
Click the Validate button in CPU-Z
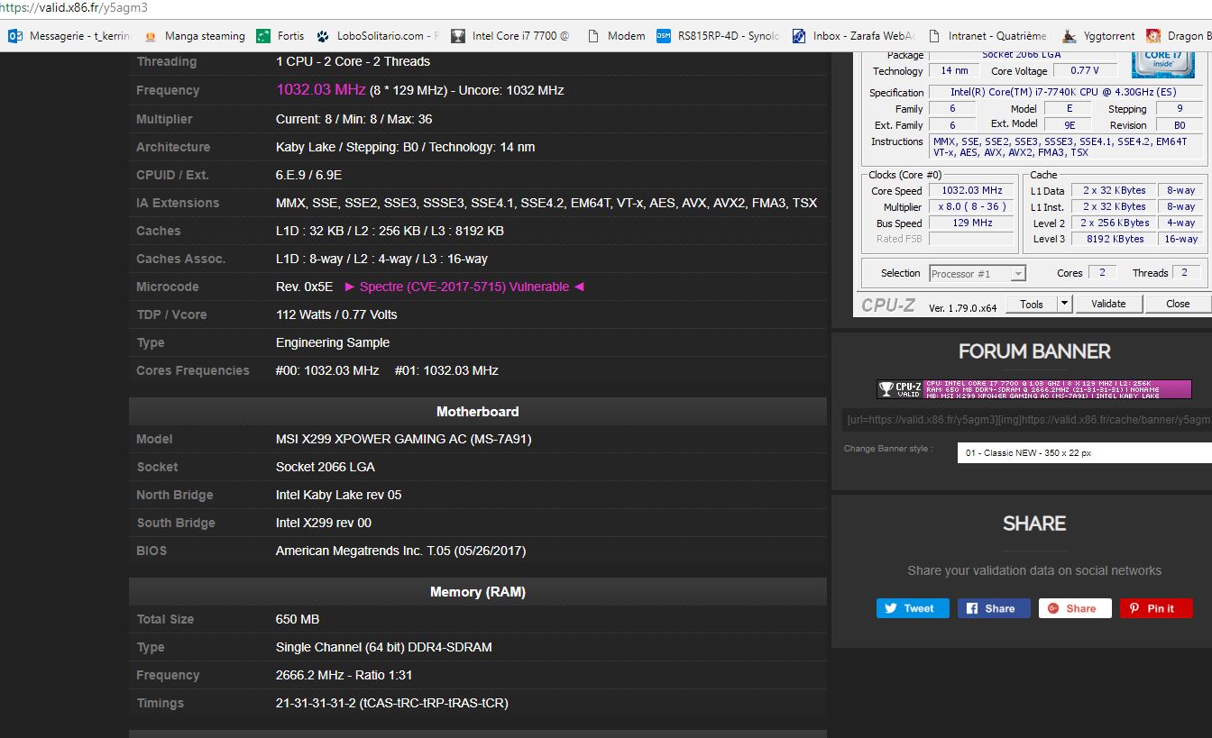(1108, 305)
